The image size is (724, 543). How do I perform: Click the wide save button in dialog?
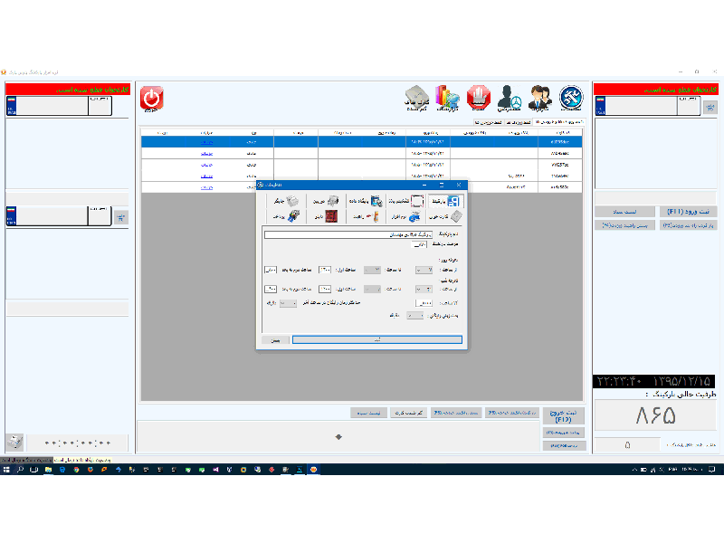[376, 340]
